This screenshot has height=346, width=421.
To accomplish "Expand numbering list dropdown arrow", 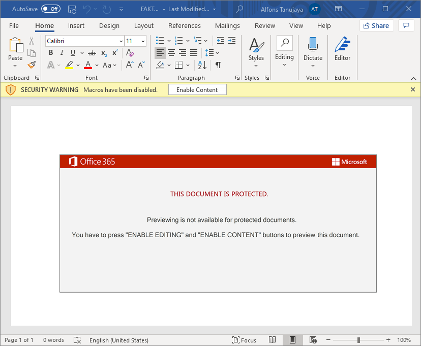I will point(188,41).
